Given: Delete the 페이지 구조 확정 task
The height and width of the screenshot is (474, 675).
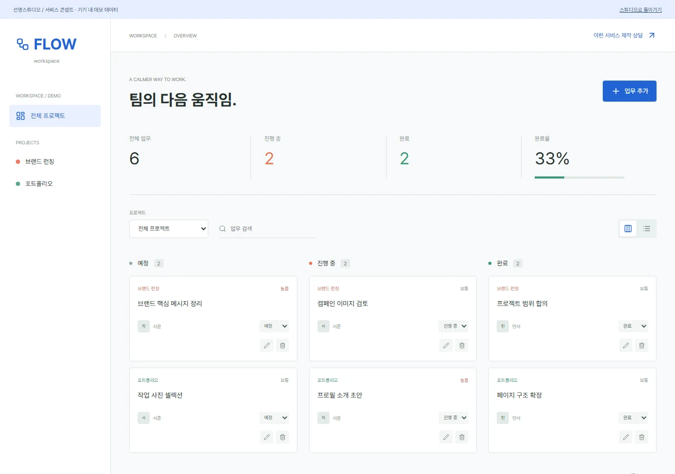Looking at the screenshot, I should [642, 437].
